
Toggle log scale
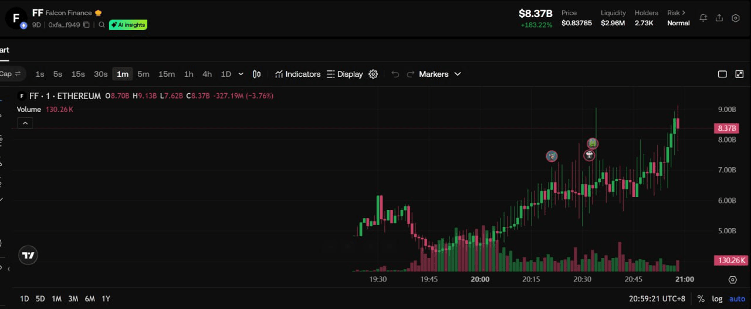point(717,299)
